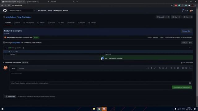
Task: Open the notifications bell
Action: tap(183, 10)
